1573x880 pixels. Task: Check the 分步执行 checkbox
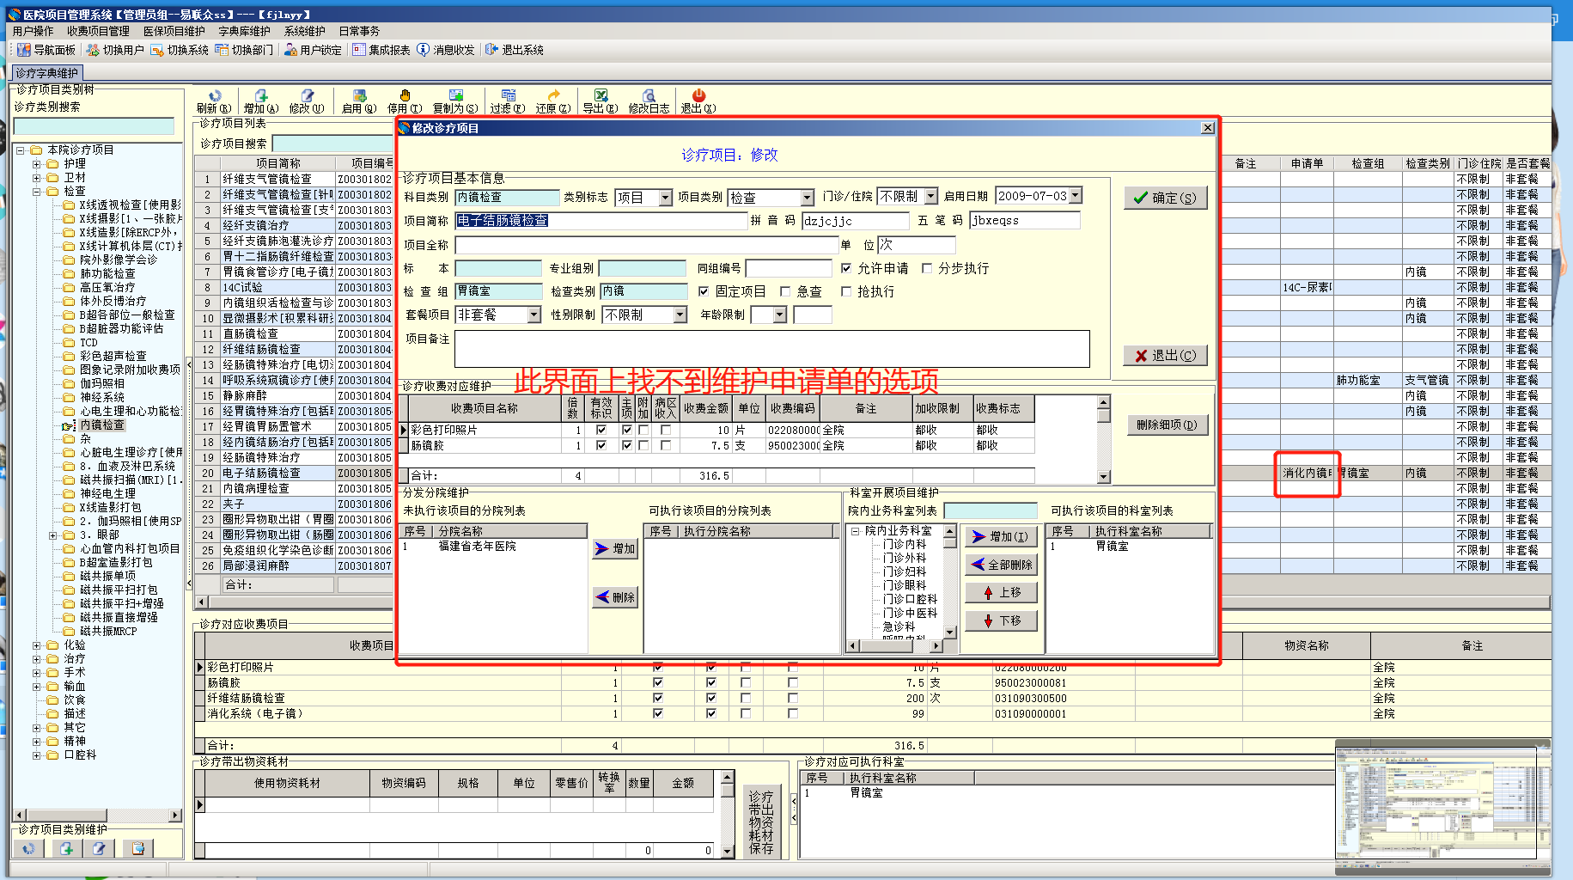[927, 268]
